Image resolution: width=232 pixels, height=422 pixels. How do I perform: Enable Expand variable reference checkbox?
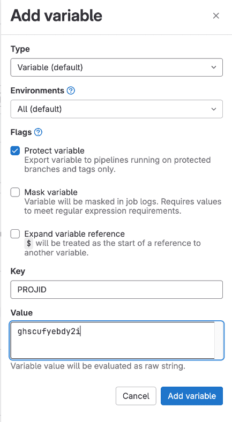click(15, 234)
